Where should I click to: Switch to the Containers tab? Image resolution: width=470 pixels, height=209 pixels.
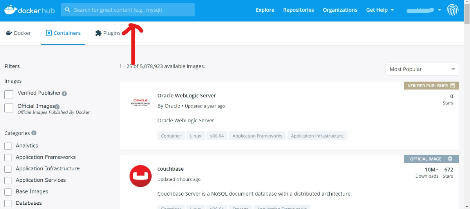(x=63, y=33)
